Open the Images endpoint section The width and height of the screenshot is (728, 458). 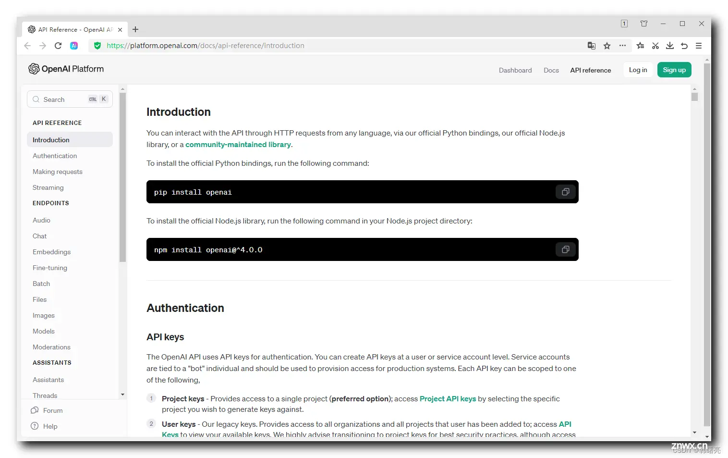click(x=44, y=315)
